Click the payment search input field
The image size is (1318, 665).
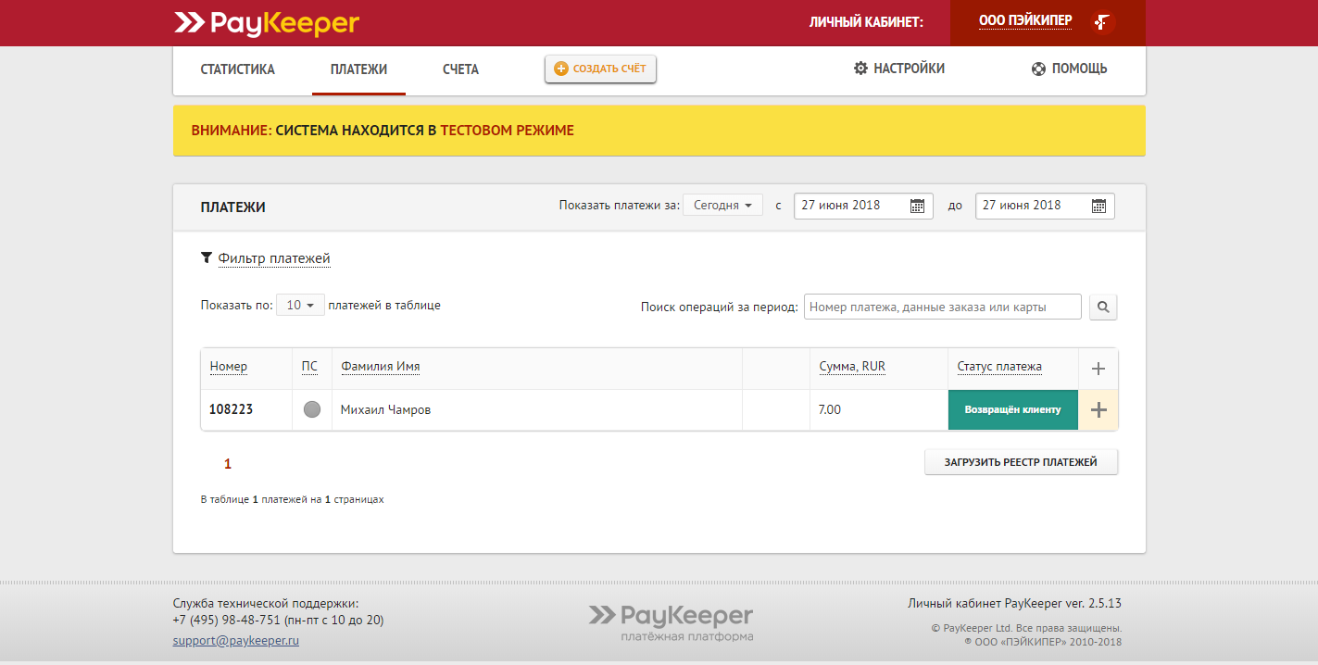coord(942,307)
